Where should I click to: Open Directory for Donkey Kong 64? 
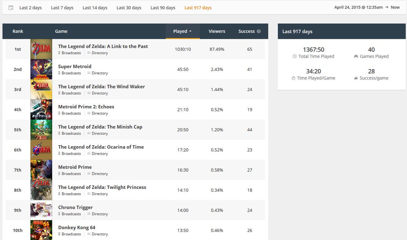click(x=97, y=234)
